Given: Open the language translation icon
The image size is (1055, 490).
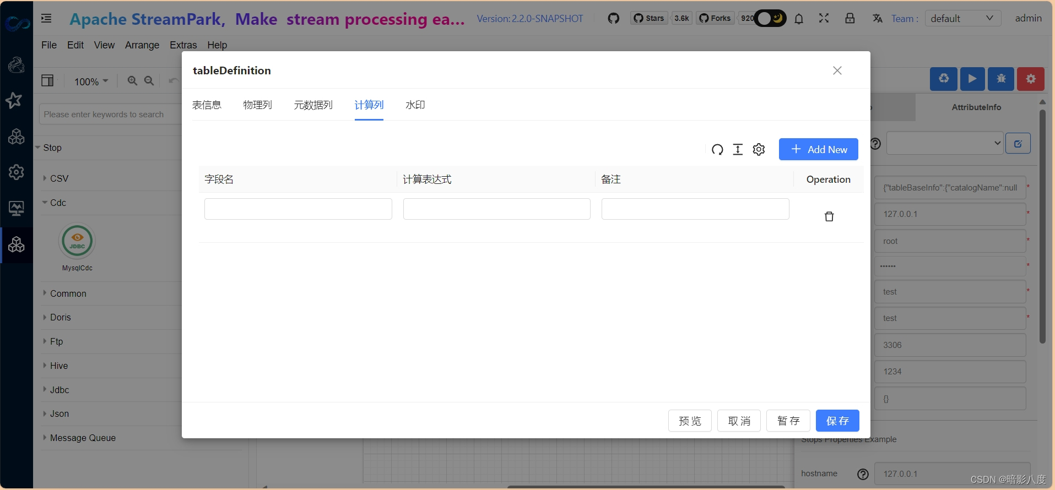Looking at the screenshot, I should click(x=877, y=19).
